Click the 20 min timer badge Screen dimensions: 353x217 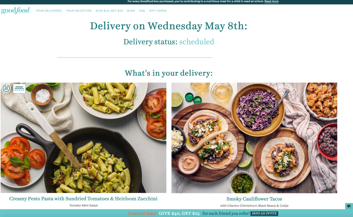point(6,88)
